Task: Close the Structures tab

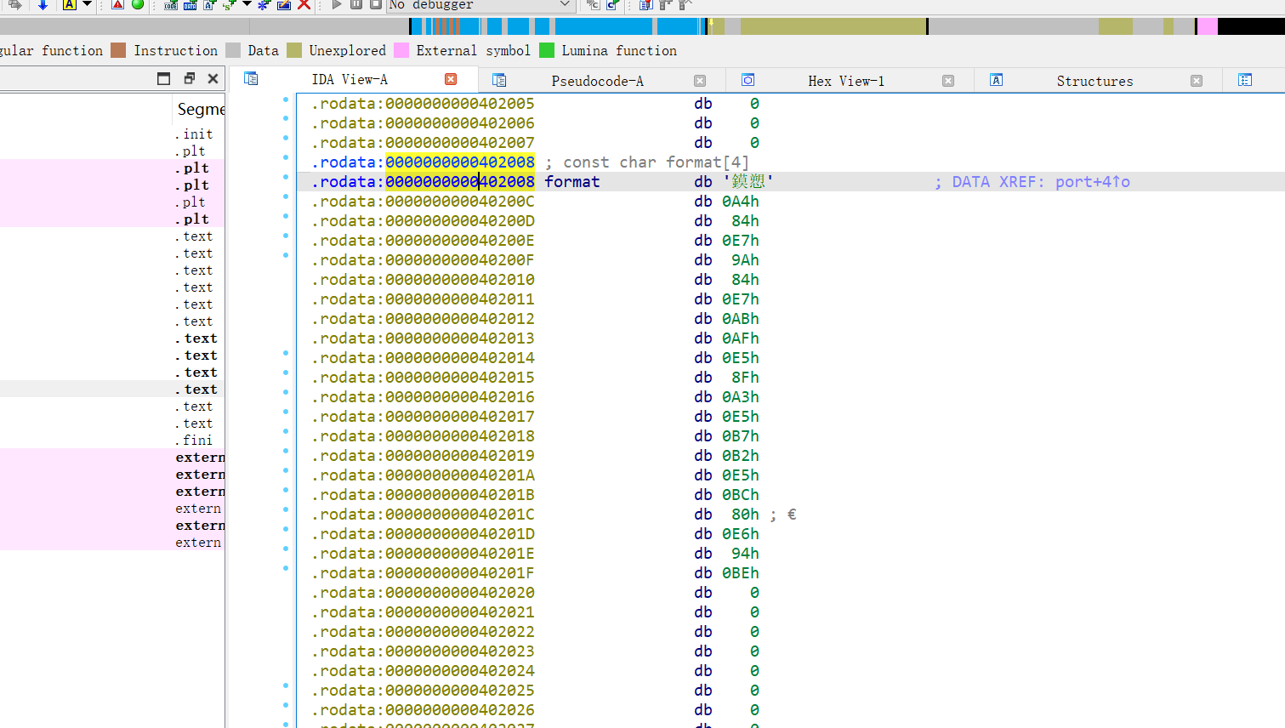Action: 1197,81
